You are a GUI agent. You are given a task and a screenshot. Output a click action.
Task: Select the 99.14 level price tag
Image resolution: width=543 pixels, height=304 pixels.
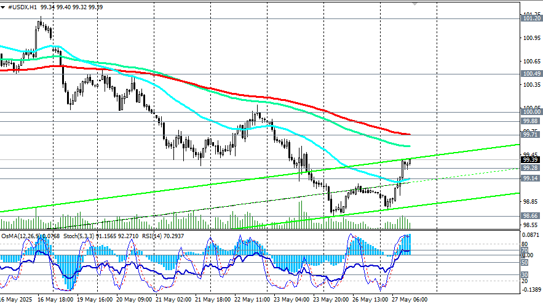pyautogui.click(x=530, y=178)
